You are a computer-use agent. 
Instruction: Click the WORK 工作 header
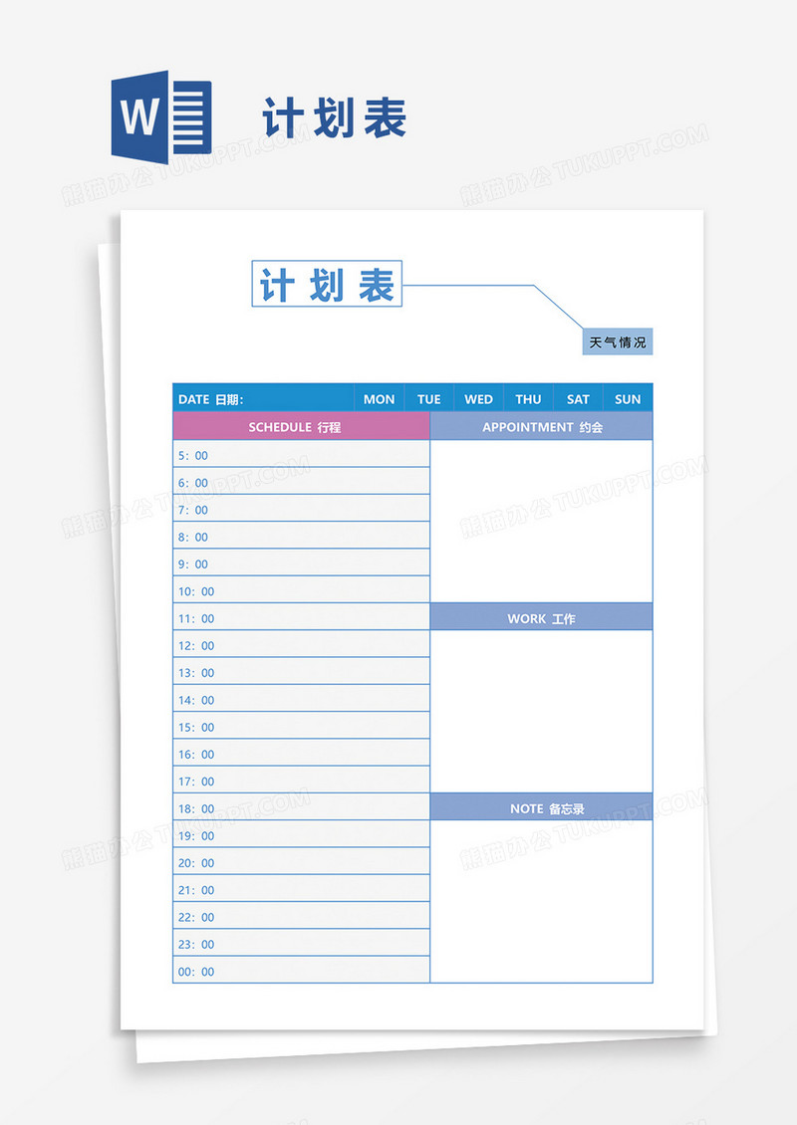(x=541, y=617)
